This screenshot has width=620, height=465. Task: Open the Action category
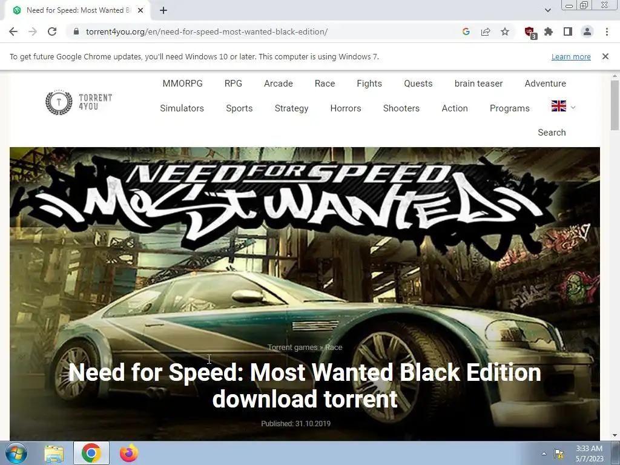(454, 108)
